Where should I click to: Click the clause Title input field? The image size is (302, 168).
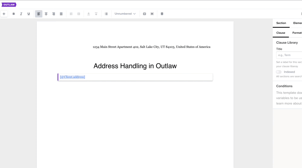pyautogui.click(x=289, y=55)
